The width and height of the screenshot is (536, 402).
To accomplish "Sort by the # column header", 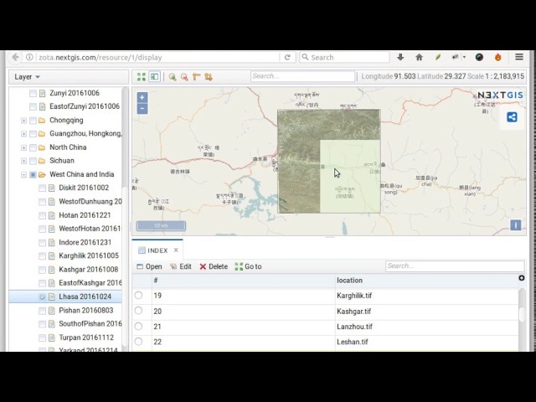I will 244,281.
